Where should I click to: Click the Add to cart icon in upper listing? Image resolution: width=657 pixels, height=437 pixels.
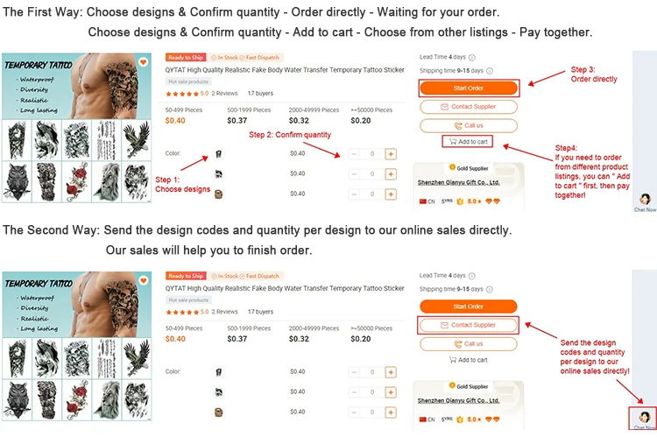tap(453, 141)
